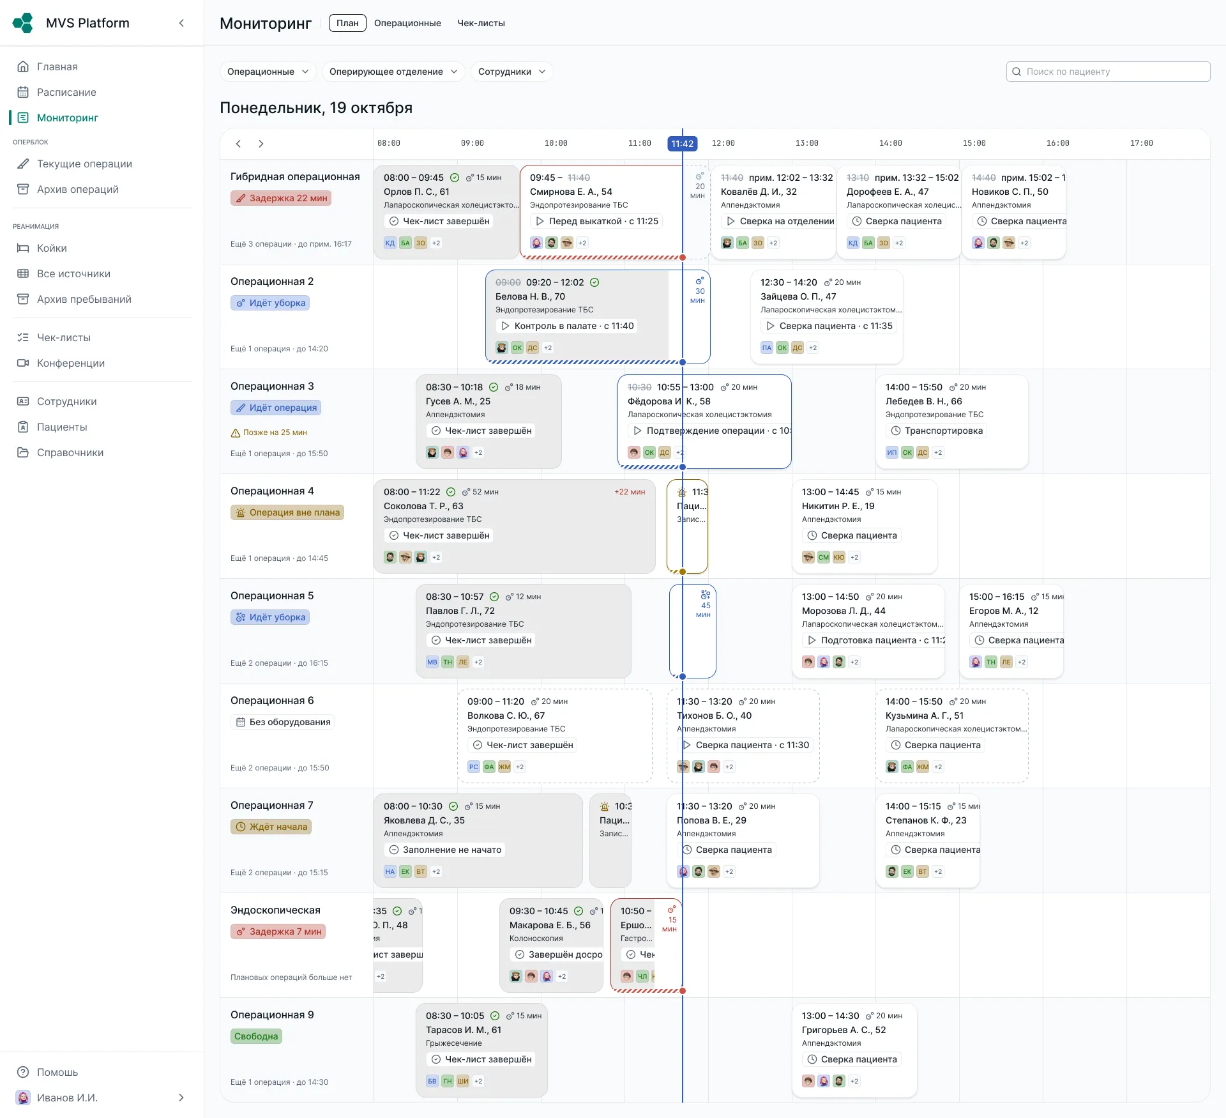Click Контроль в палате step for Белова
This screenshot has height=1118, width=1226.
click(567, 326)
